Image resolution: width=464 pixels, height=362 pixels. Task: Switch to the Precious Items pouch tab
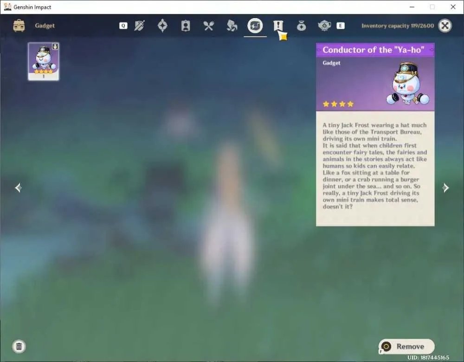(x=301, y=26)
